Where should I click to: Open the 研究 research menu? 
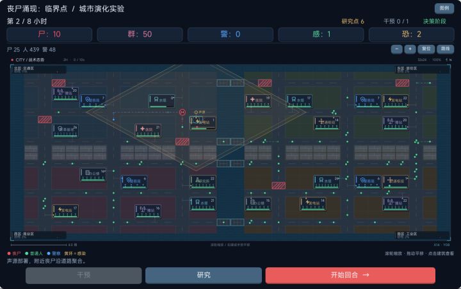pyautogui.click(x=204, y=275)
